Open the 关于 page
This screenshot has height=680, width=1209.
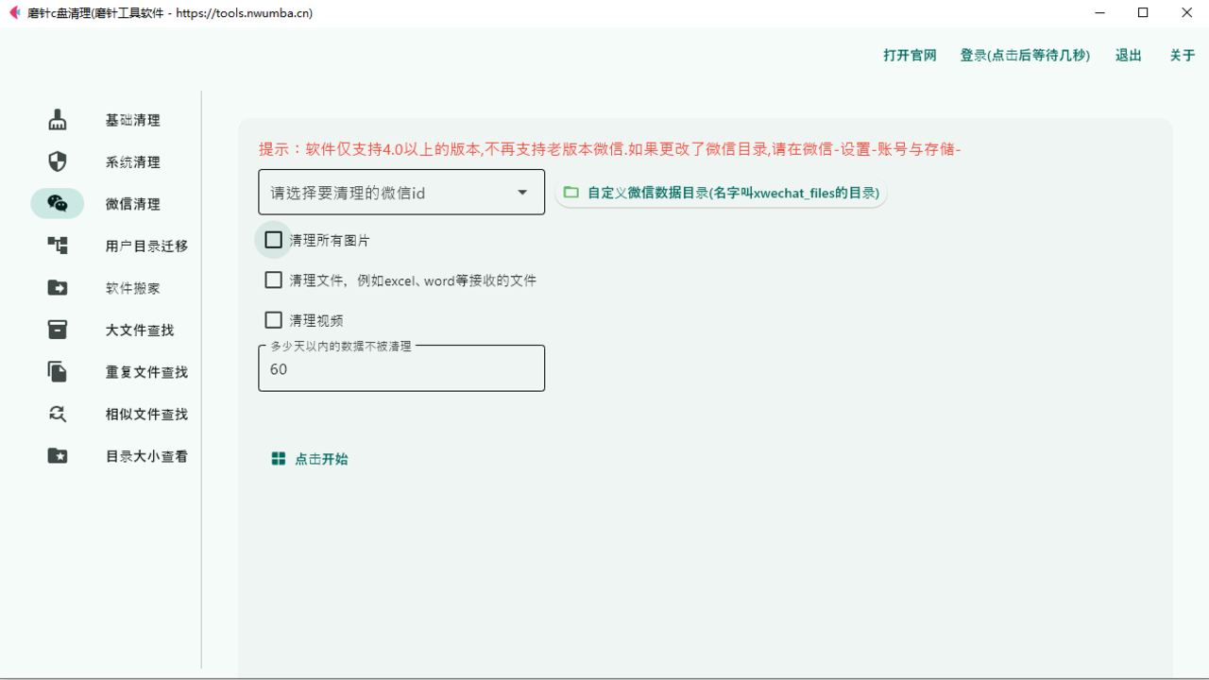tap(1183, 55)
